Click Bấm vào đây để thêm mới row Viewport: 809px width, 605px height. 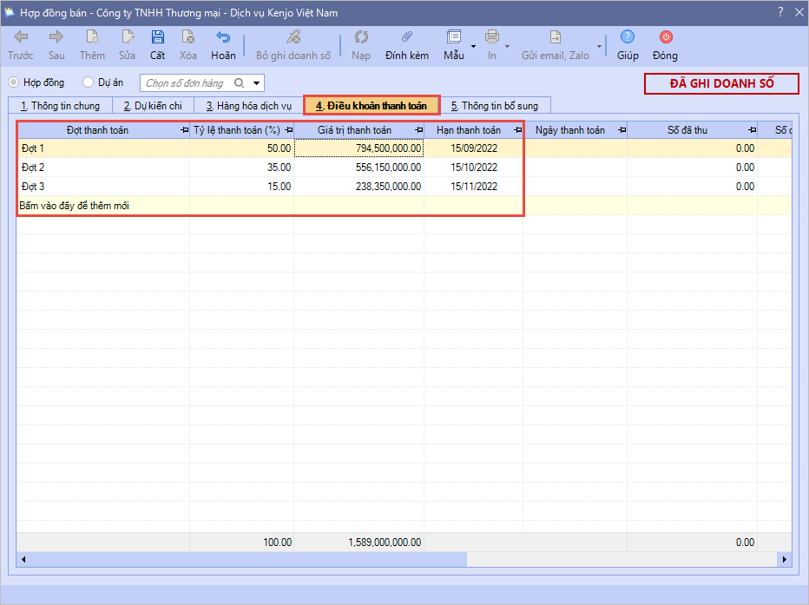75,206
